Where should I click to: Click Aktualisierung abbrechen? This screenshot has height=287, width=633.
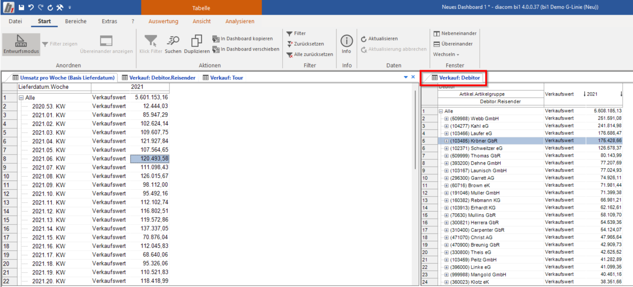394,49
